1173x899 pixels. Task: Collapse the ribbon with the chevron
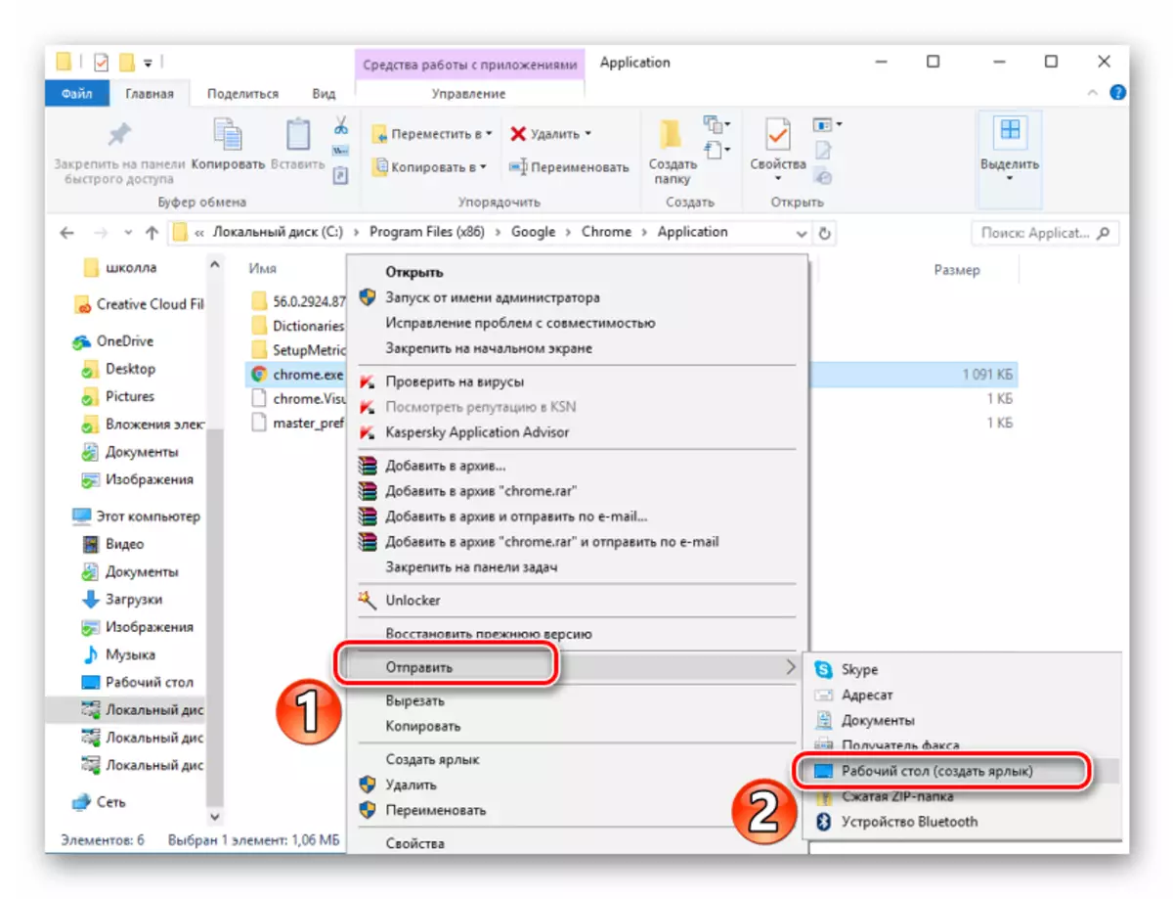1093,93
